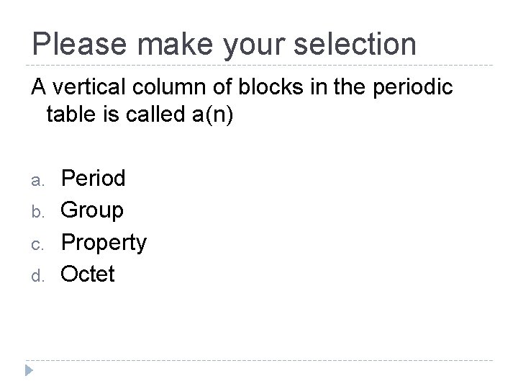
Task: Select answer option Group
Action: click(92, 210)
